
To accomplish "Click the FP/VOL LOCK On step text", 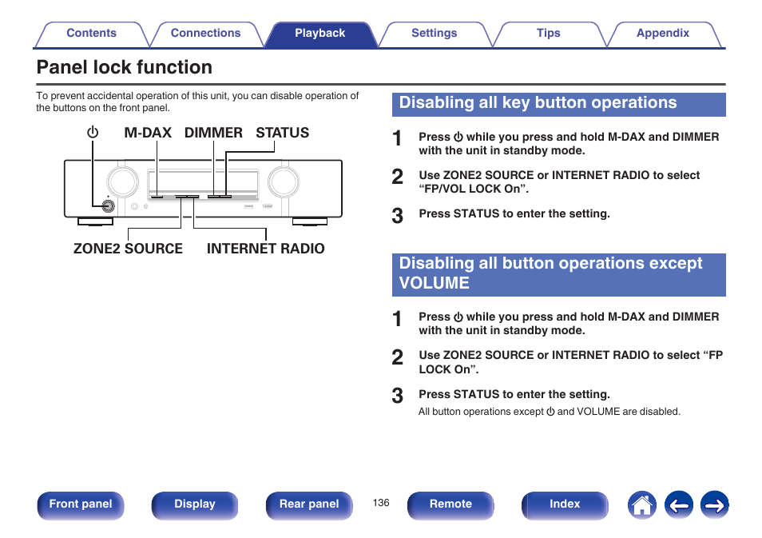I will pos(559,182).
